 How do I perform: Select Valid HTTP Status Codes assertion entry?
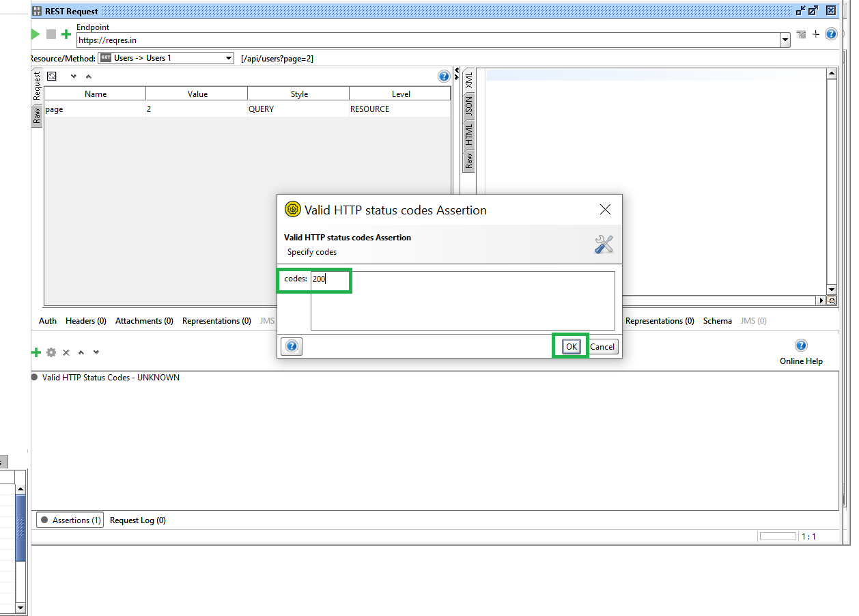pos(111,378)
